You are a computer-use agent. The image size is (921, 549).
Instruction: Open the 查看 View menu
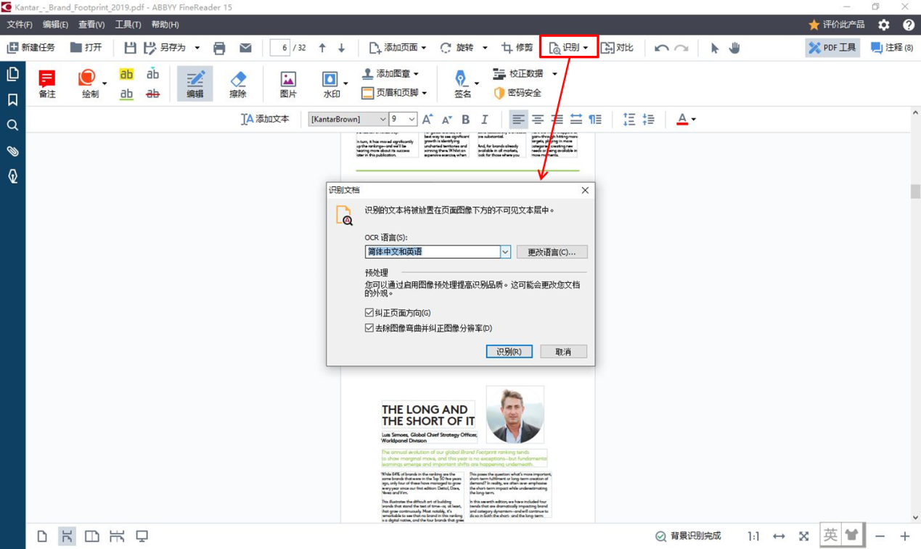pyautogui.click(x=91, y=25)
